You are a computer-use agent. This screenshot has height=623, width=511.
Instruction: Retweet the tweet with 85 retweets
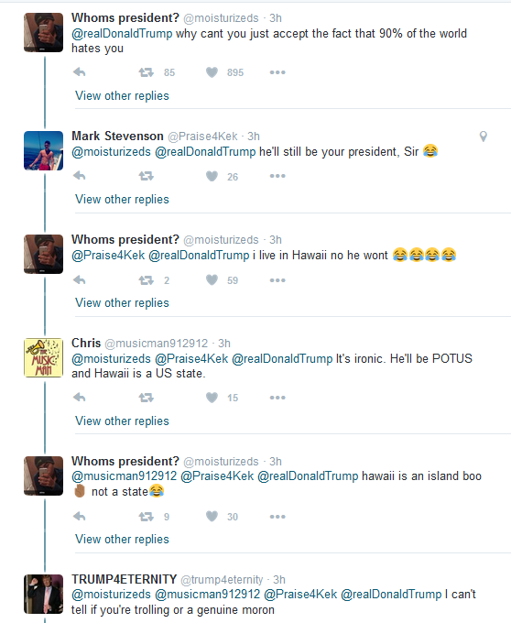point(146,72)
